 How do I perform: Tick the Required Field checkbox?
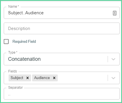pyautogui.click(x=6, y=42)
